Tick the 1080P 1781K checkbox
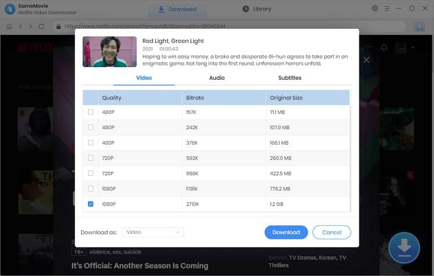This screenshot has width=434, height=276. point(90,189)
